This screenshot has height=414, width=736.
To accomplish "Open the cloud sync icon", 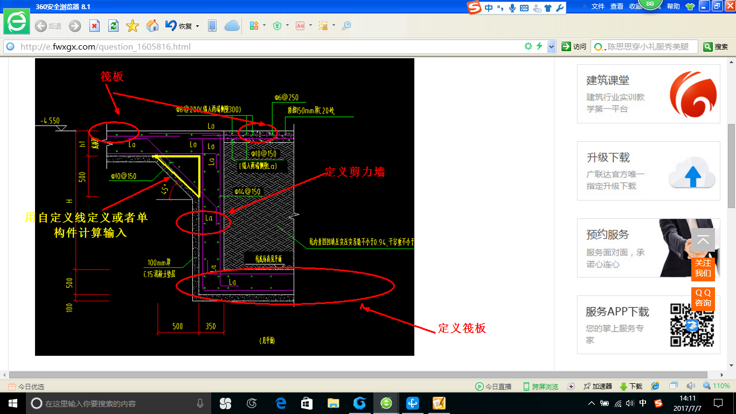I will [x=232, y=26].
